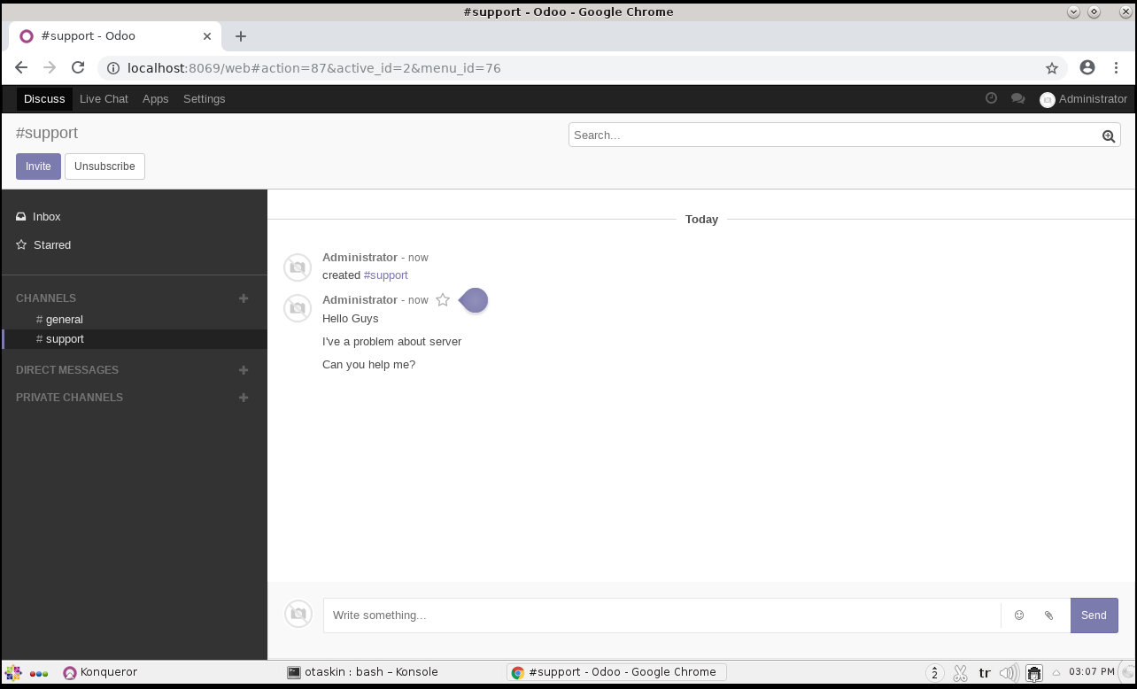Select the support channel
The width and height of the screenshot is (1137, 689).
pyautogui.click(x=135, y=339)
